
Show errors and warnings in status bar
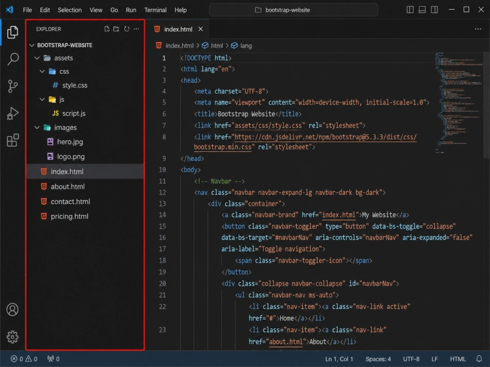pos(24,359)
